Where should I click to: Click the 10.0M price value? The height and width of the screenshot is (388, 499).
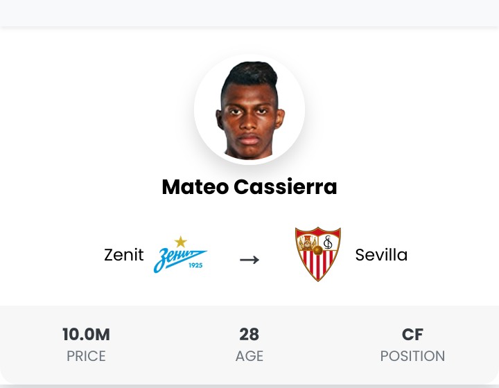coord(86,335)
